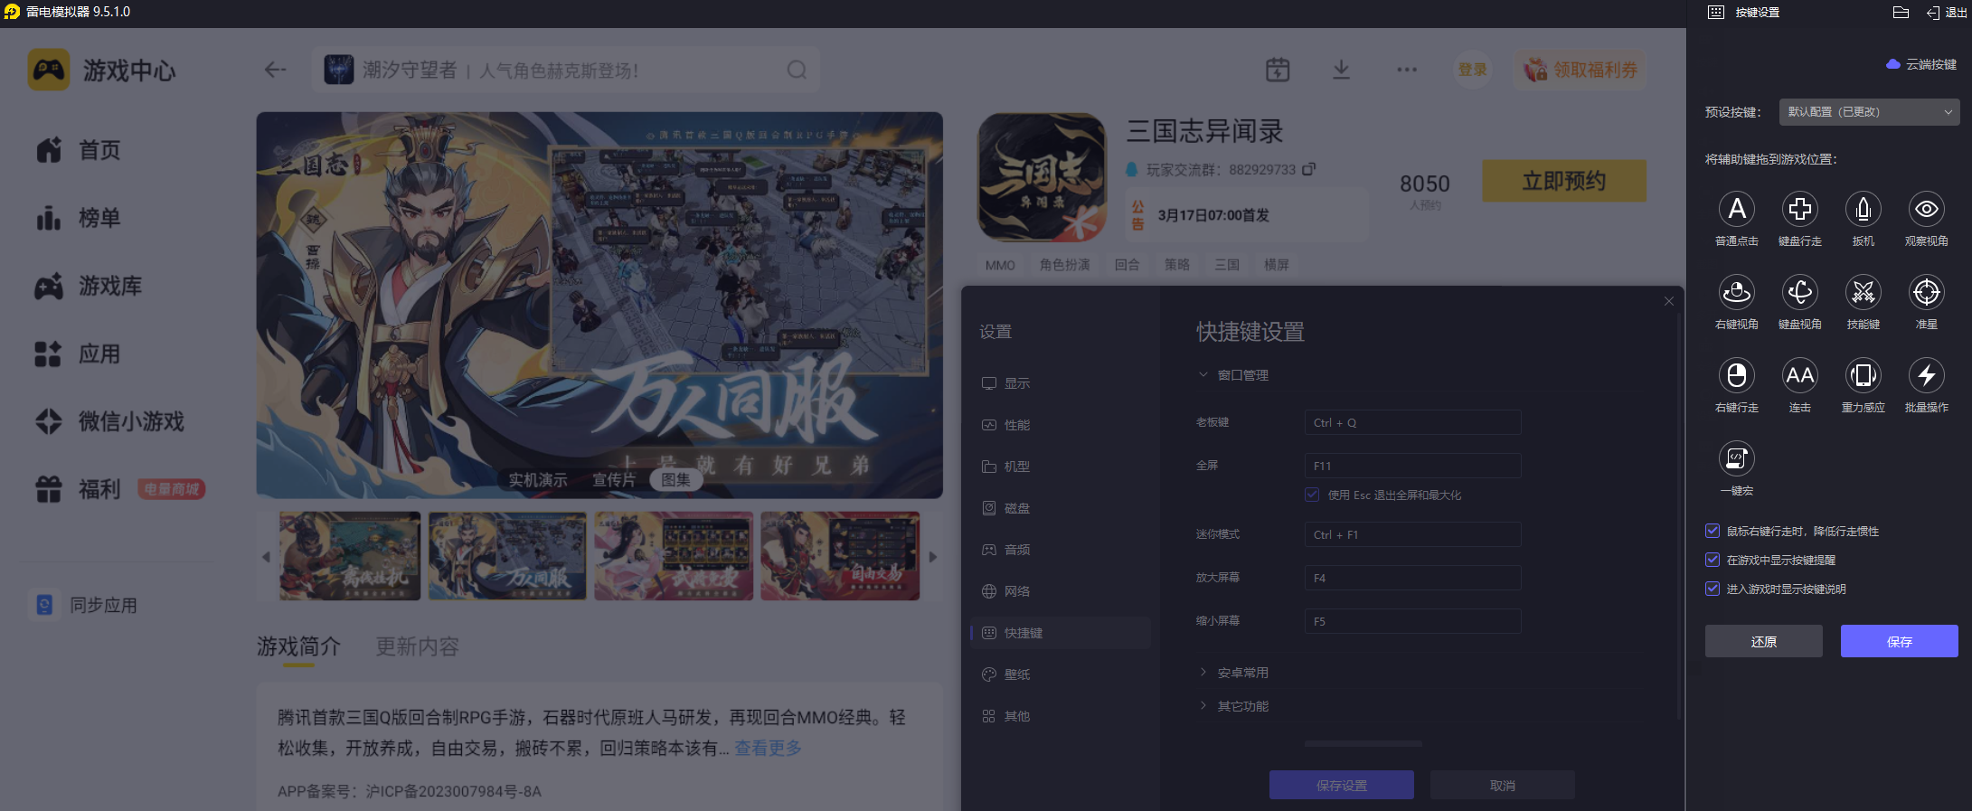Expand the 安卓常用 section

coord(1235,673)
